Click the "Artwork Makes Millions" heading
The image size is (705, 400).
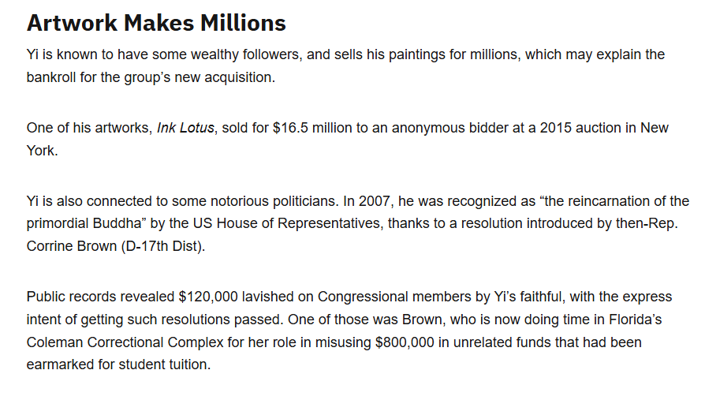156,23
